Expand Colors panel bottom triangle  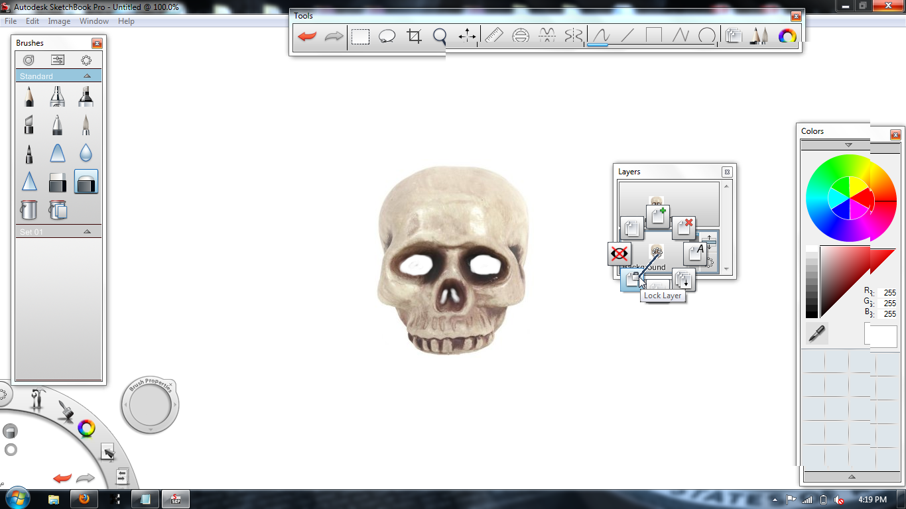pyautogui.click(x=852, y=476)
